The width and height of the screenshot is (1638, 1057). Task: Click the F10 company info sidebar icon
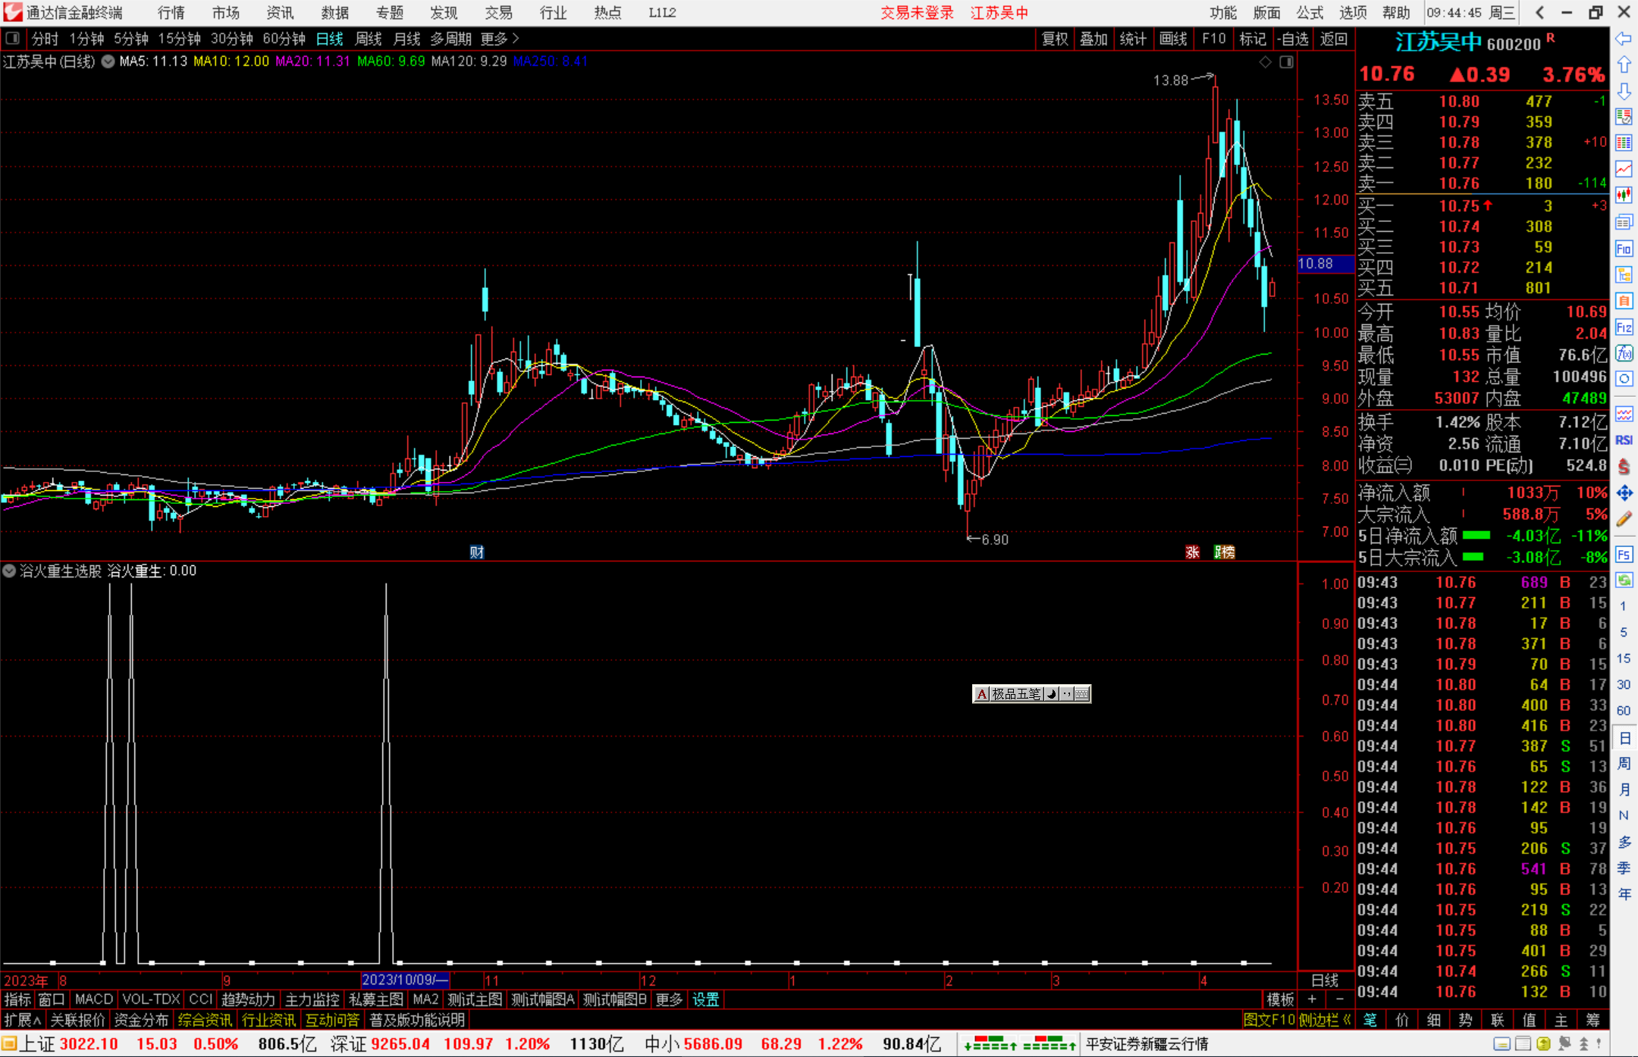(x=1624, y=249)
